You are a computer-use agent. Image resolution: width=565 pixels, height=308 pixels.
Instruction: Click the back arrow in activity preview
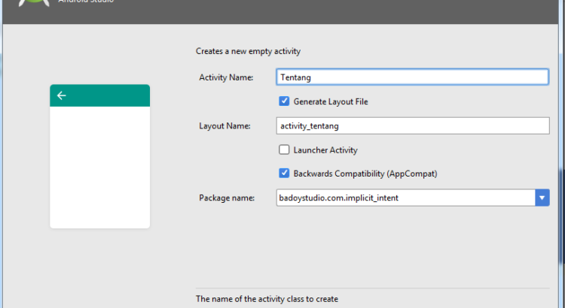62,95
